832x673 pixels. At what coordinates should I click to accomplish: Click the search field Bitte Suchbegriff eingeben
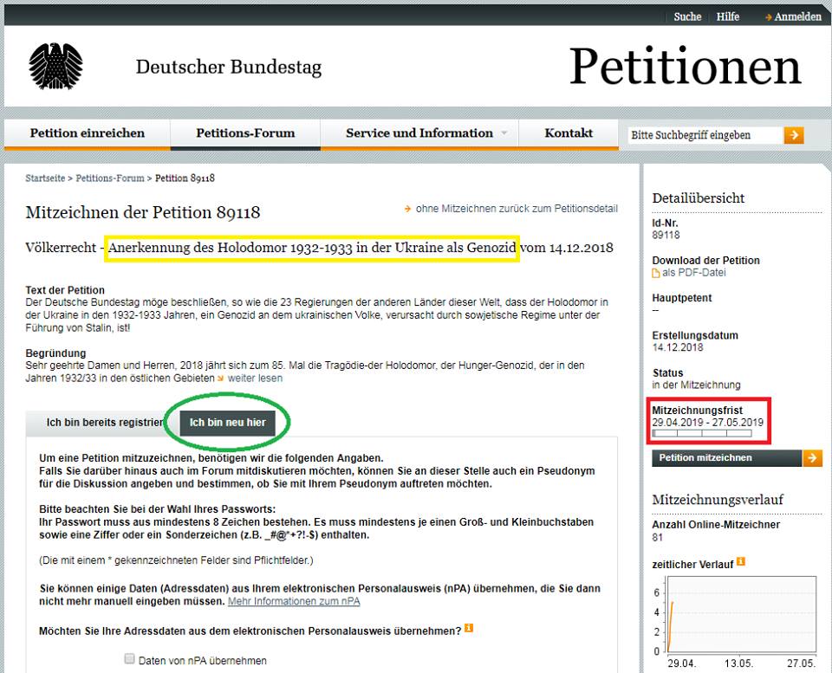704,135
